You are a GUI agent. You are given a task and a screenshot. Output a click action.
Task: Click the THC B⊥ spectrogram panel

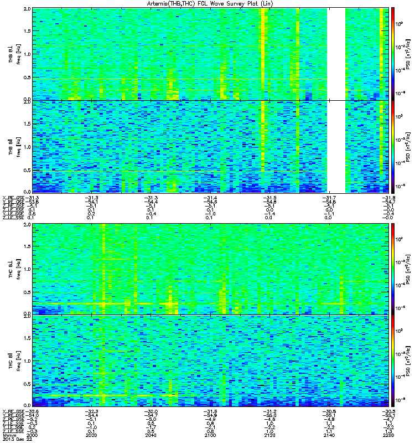(x=210, y=269)
